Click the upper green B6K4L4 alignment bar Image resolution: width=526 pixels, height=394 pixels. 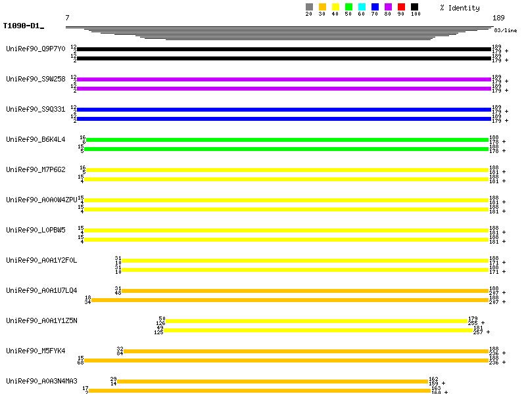coord(287,140)
